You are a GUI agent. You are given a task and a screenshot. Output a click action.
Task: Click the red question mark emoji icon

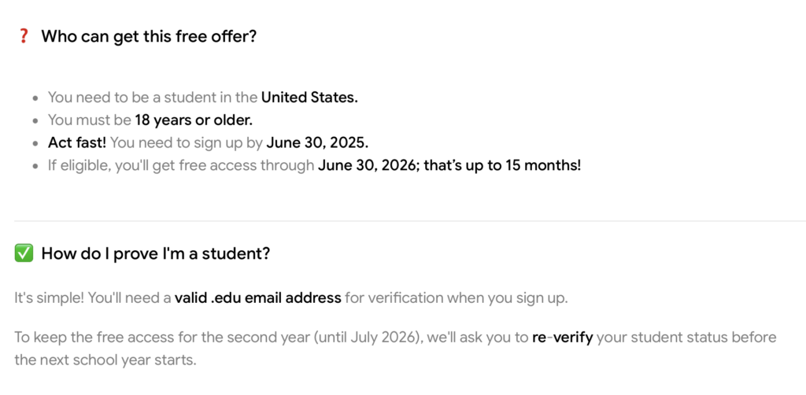pos(24,36)
